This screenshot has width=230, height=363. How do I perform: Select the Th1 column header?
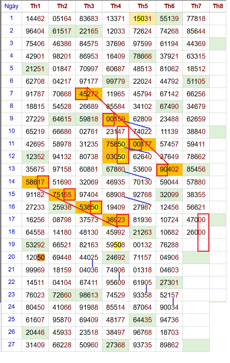tap(35, 6)
